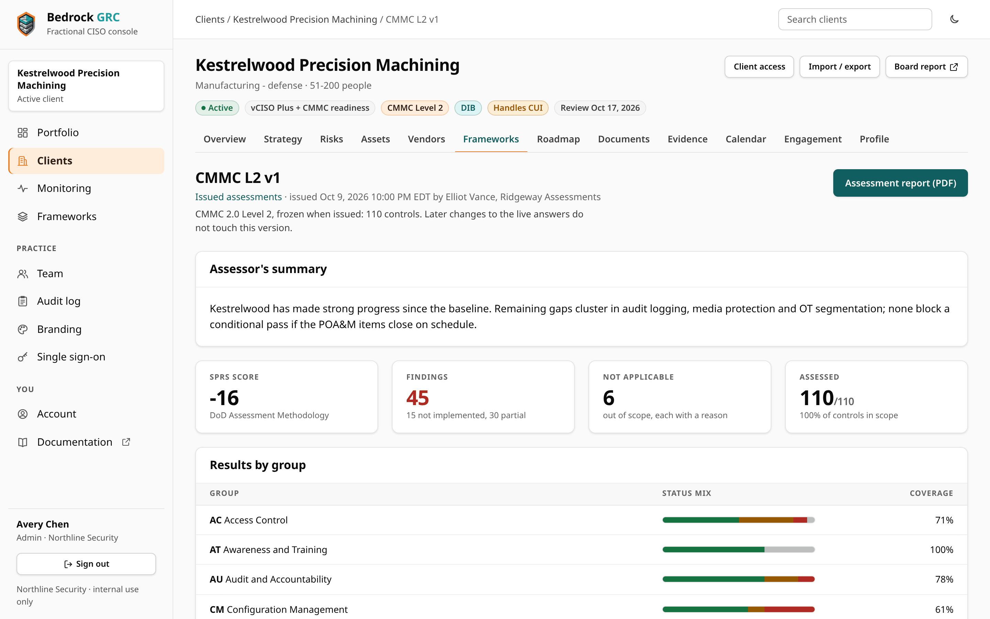Click the Access Control status mix bar

(x=739, y=520)
